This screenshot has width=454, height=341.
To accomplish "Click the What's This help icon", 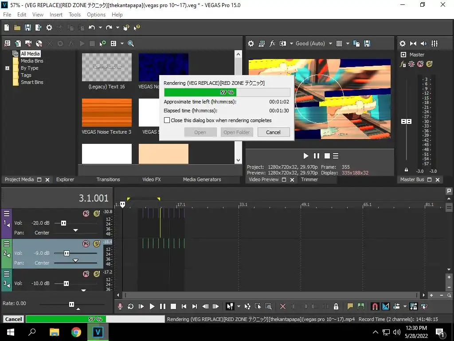I will [x=137, y=28].
